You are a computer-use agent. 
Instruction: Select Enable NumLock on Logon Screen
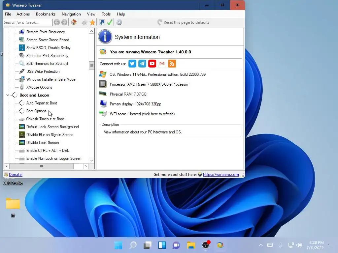point(54,158)
